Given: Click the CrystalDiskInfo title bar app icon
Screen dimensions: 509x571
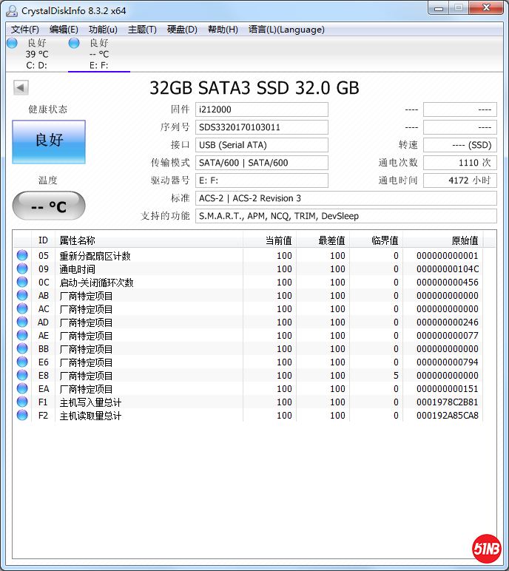Looking at the screenshot, I should point(12,10).
